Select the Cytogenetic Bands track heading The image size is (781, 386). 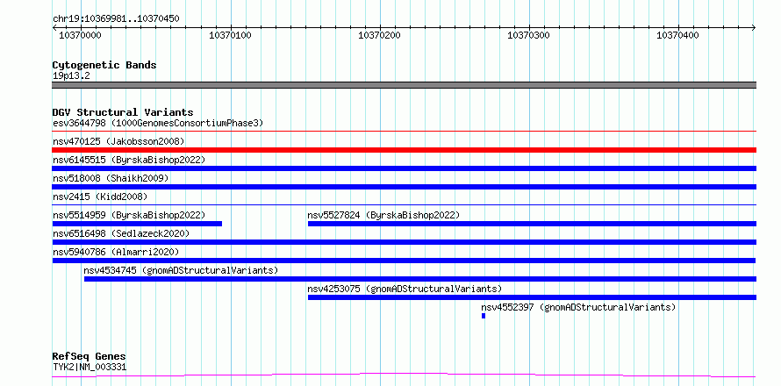[104, 65]
